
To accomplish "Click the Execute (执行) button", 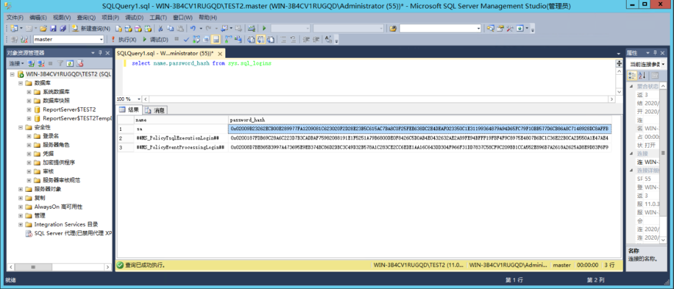I will pyautogui.click(x=124, y=39).
